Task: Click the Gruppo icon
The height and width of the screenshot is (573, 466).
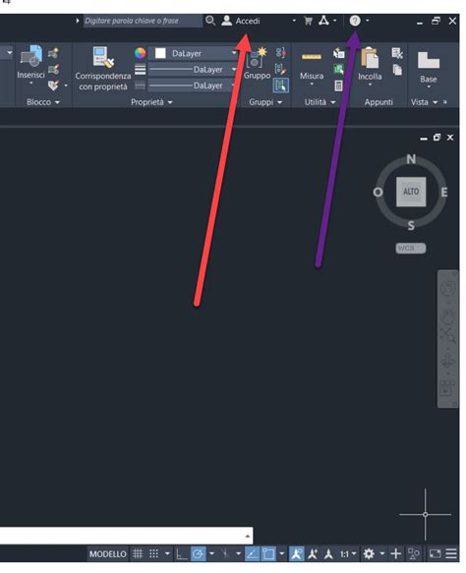Action: click(257, 58)
